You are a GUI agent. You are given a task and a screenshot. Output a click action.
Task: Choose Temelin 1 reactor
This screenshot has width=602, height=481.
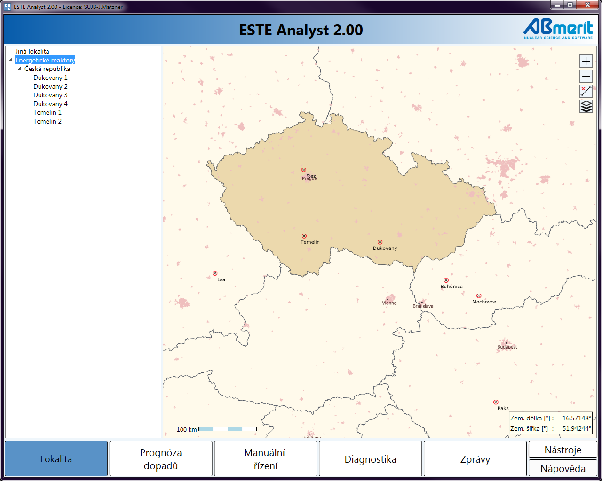point(48,112)
